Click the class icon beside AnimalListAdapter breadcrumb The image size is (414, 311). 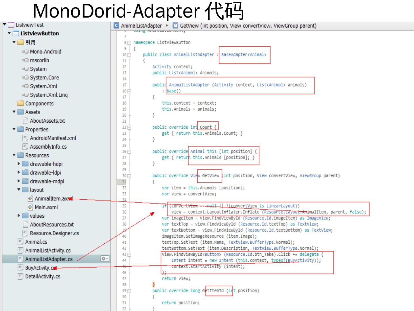[116, 26]
